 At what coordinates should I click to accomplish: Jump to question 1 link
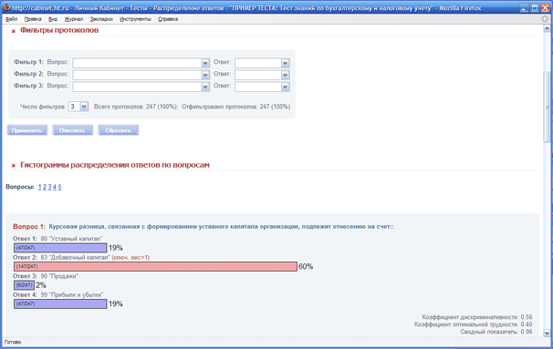(40, 187)
